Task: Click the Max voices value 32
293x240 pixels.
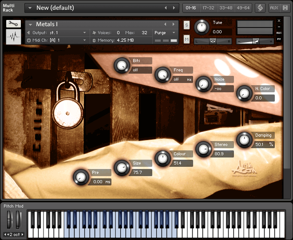Action: (144, 33)
